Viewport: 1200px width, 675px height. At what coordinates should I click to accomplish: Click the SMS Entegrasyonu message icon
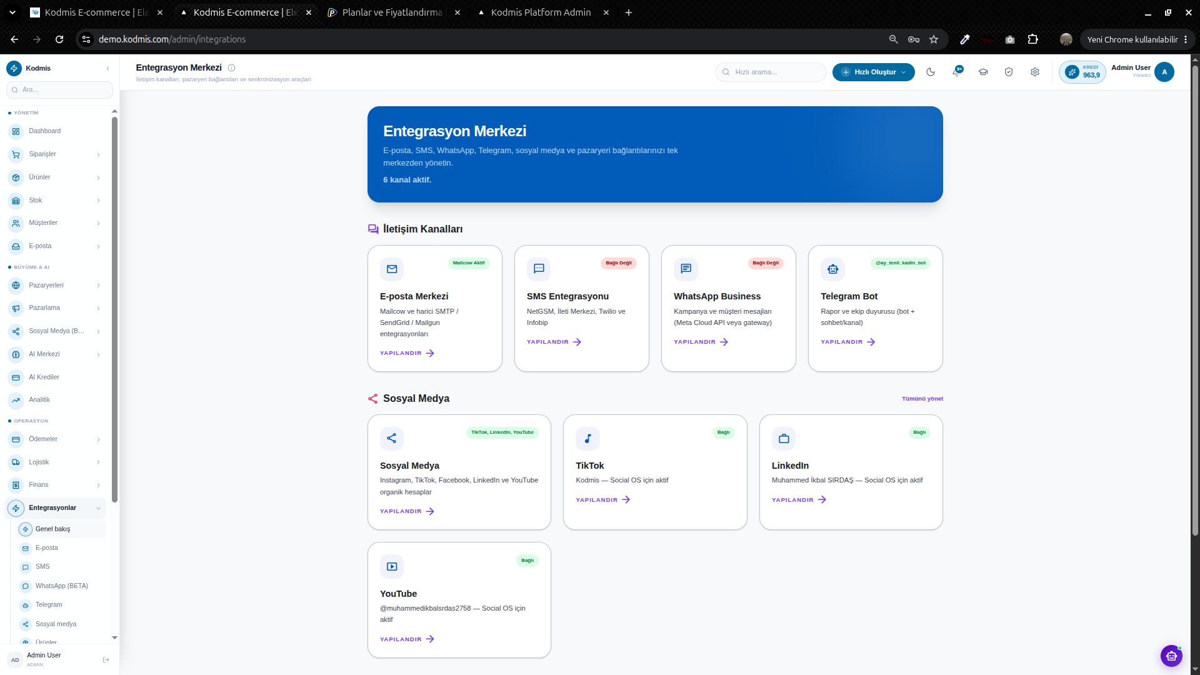[539, 269]
